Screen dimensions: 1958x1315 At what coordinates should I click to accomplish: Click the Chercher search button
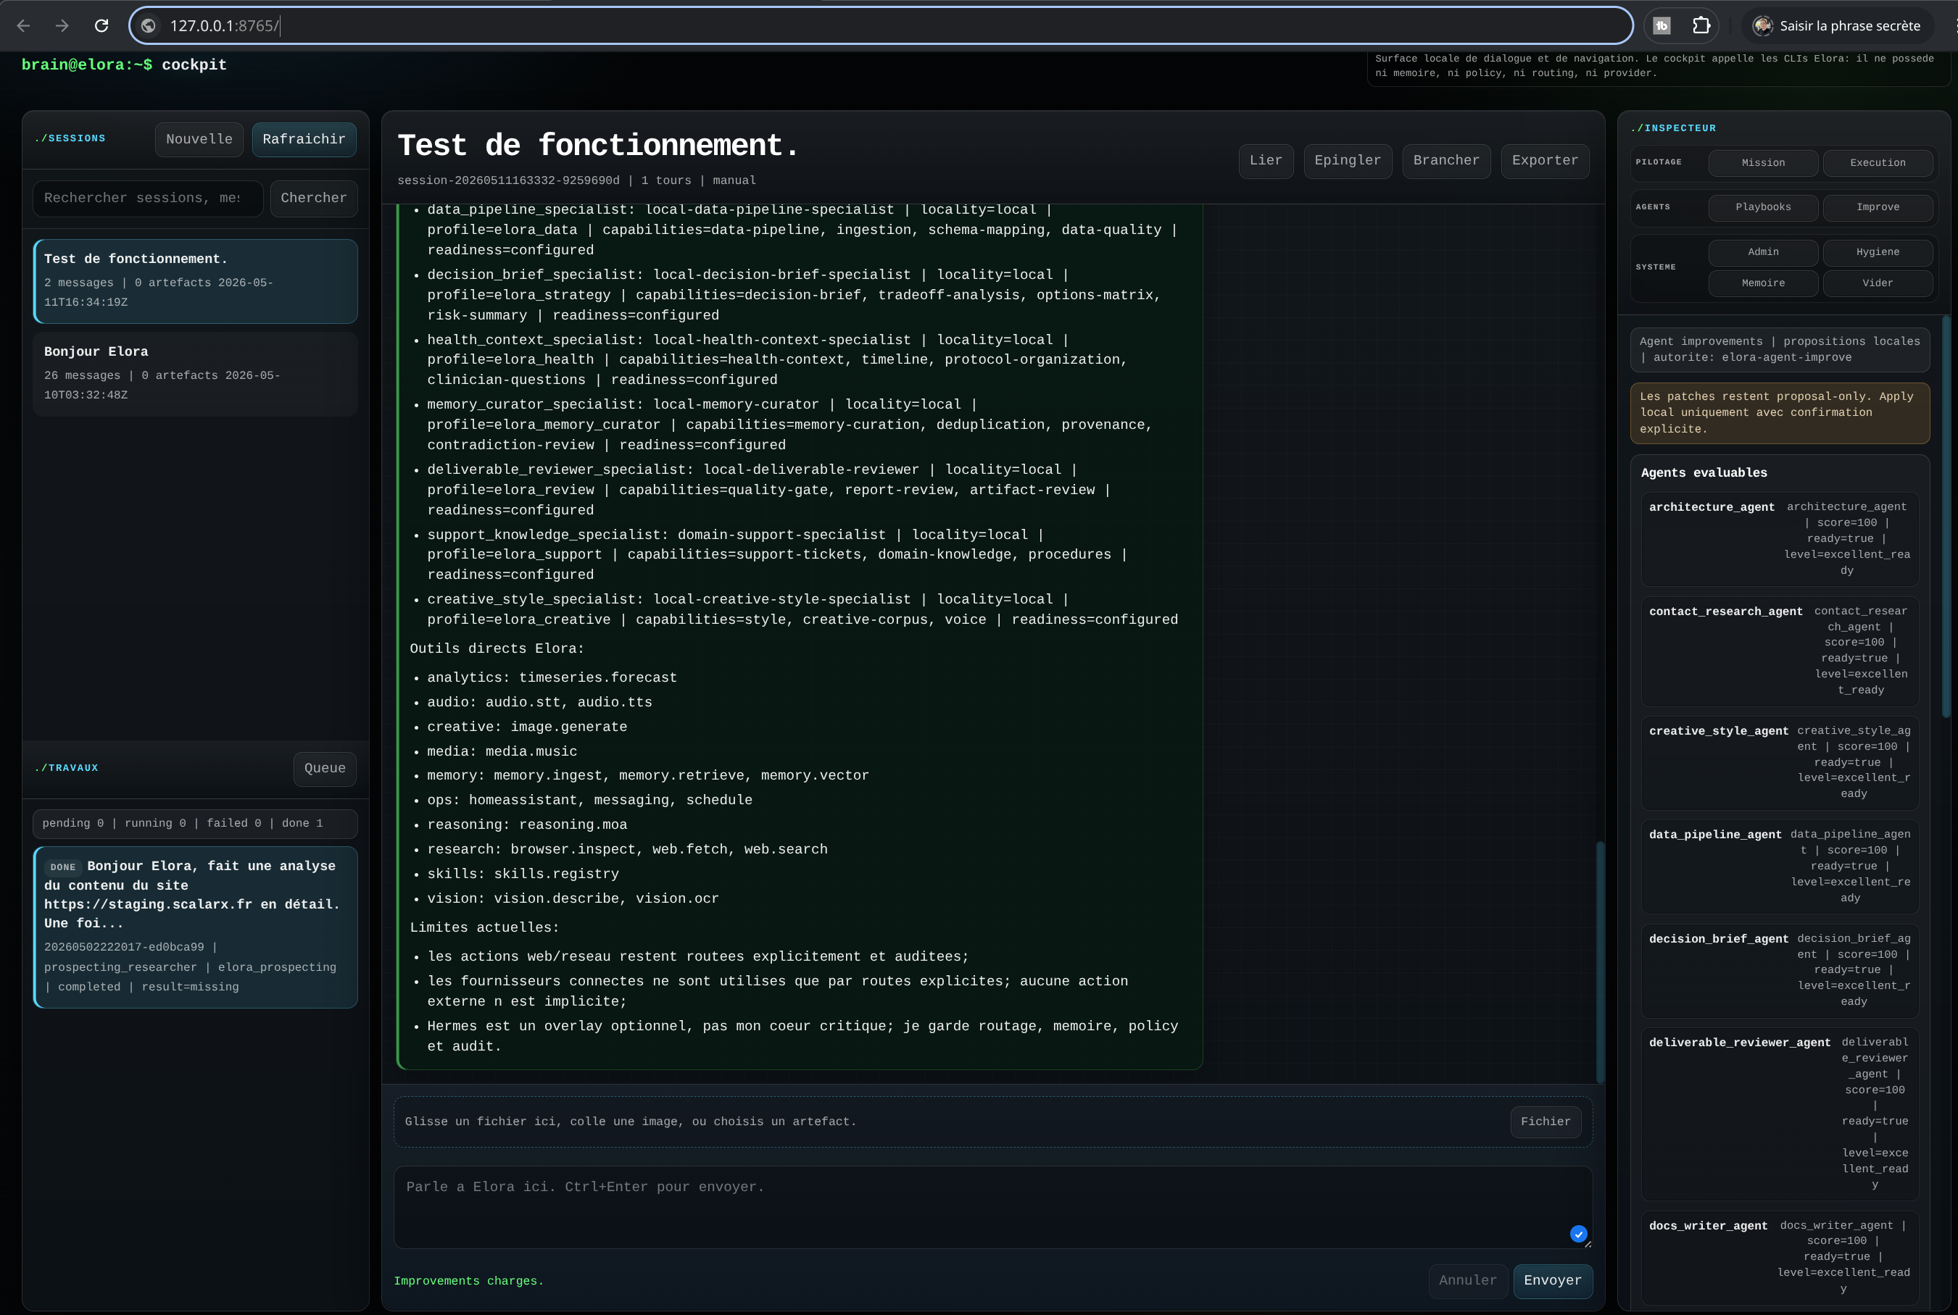click(314, 198)
